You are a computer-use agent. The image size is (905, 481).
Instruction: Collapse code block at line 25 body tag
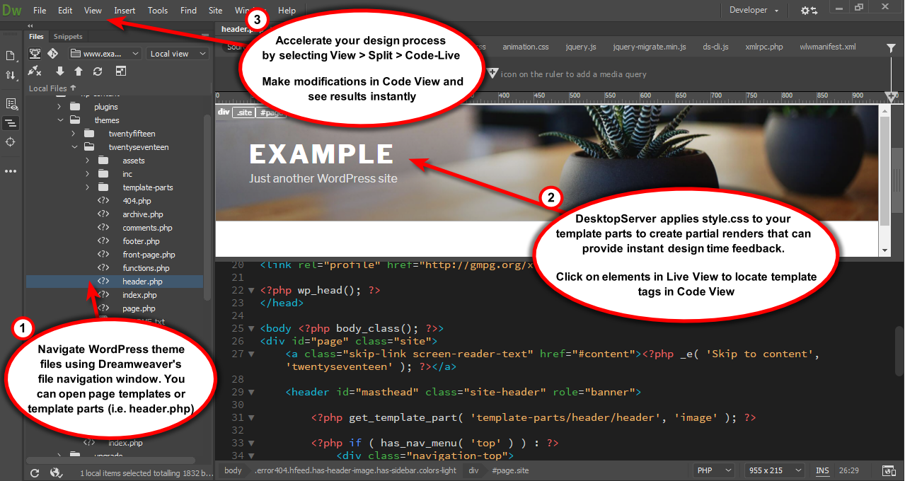point(251,329)
